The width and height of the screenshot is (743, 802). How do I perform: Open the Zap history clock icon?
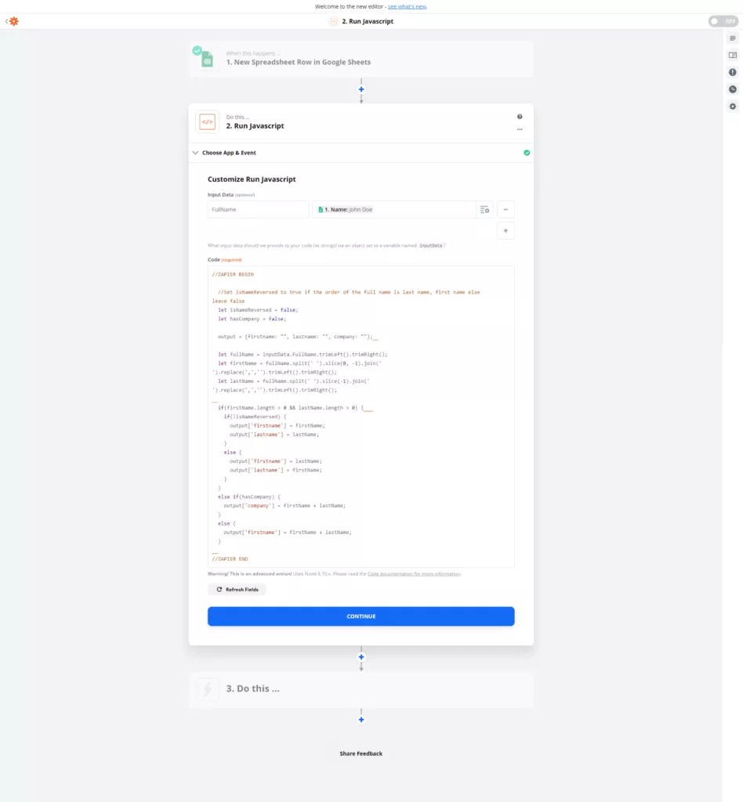coord(733,89)
